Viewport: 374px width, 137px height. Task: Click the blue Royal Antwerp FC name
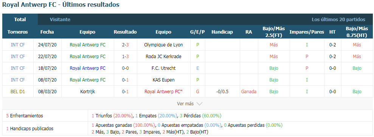(x=88, y=68)
